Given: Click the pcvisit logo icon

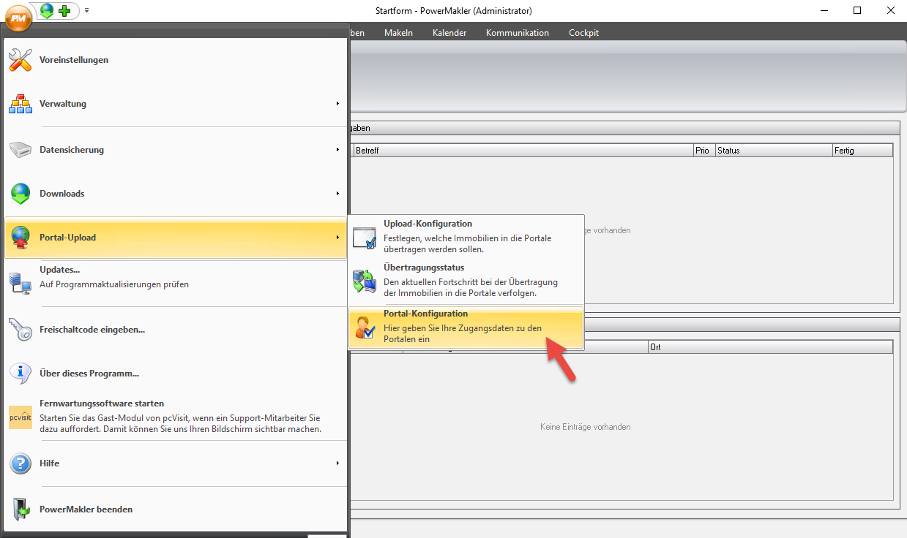Looking at the screenshot, I should coord(20,417).
